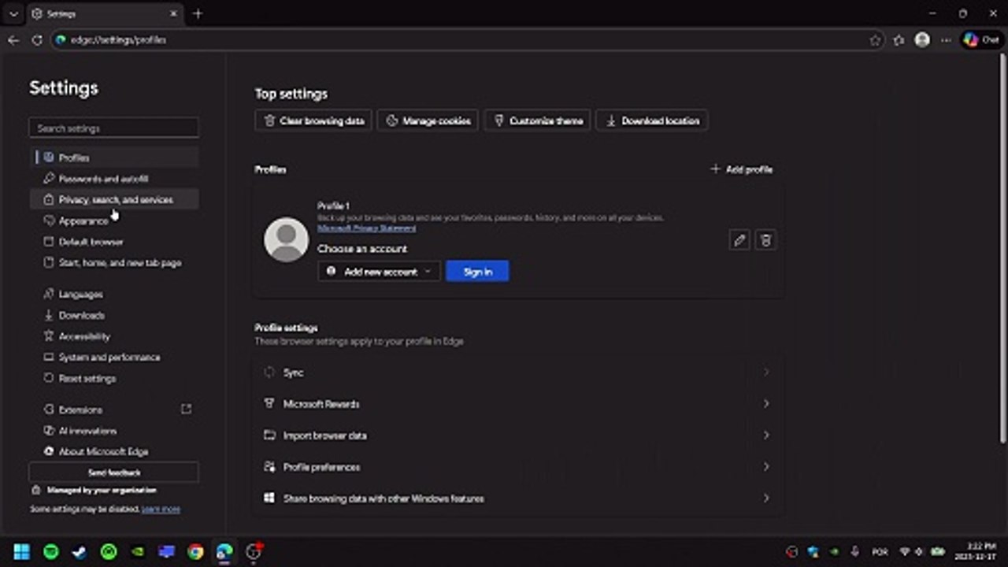Follow the Learn more link

(x=161, y=510)
